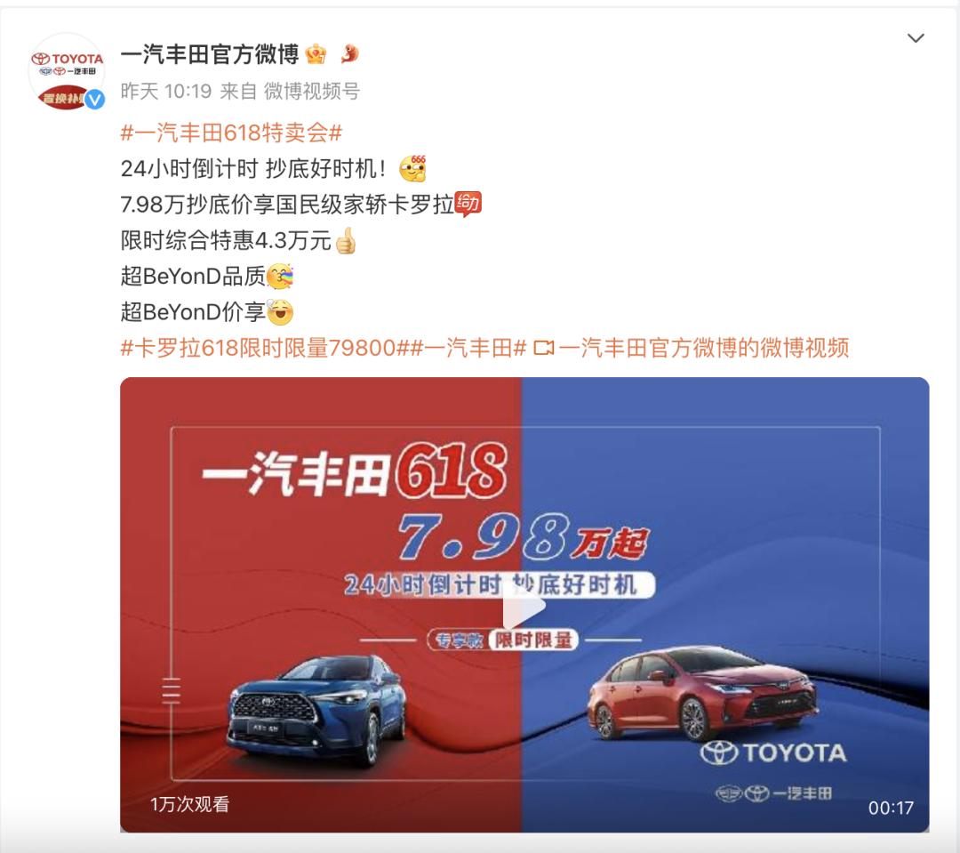
Task: Click the laughing emoji after 价享
Action: pyautogui.click(x=280, y=312)
